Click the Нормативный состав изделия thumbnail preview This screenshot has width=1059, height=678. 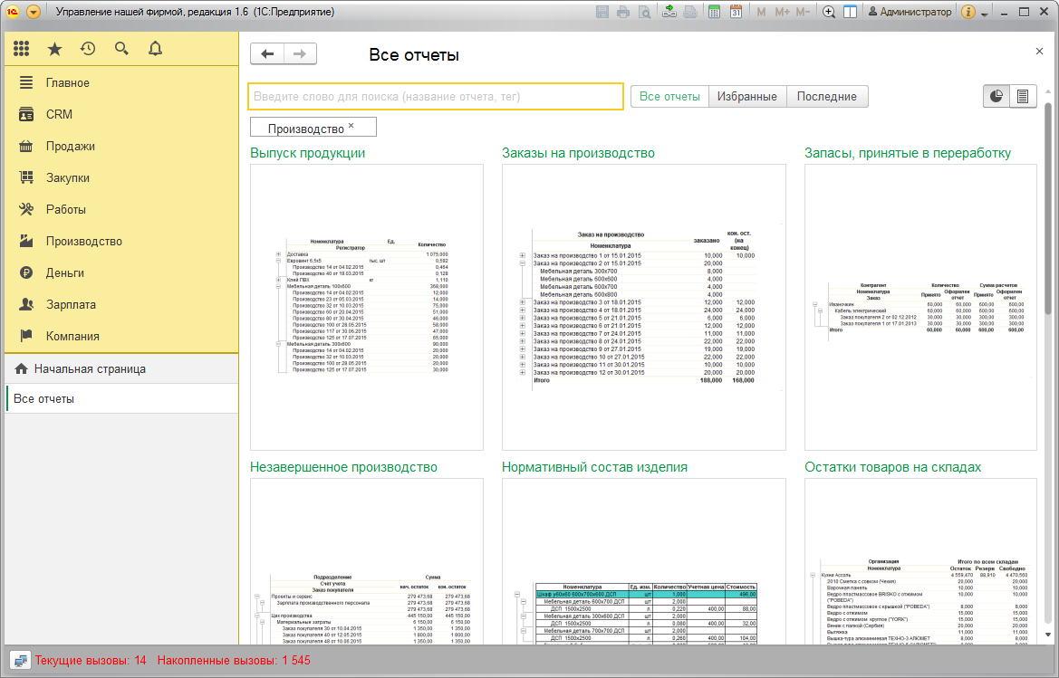(x=643, y=561)
